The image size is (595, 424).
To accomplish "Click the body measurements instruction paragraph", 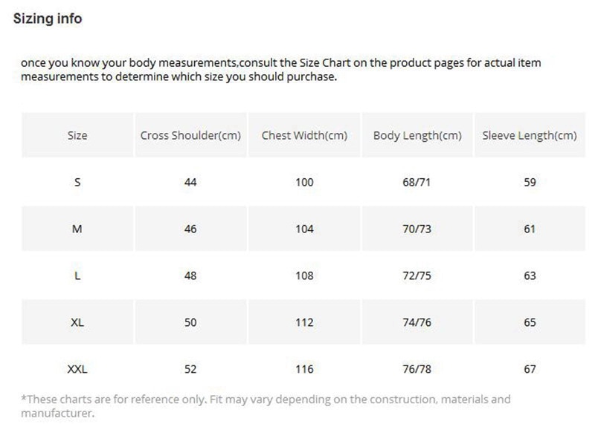I will coord(281,69).
